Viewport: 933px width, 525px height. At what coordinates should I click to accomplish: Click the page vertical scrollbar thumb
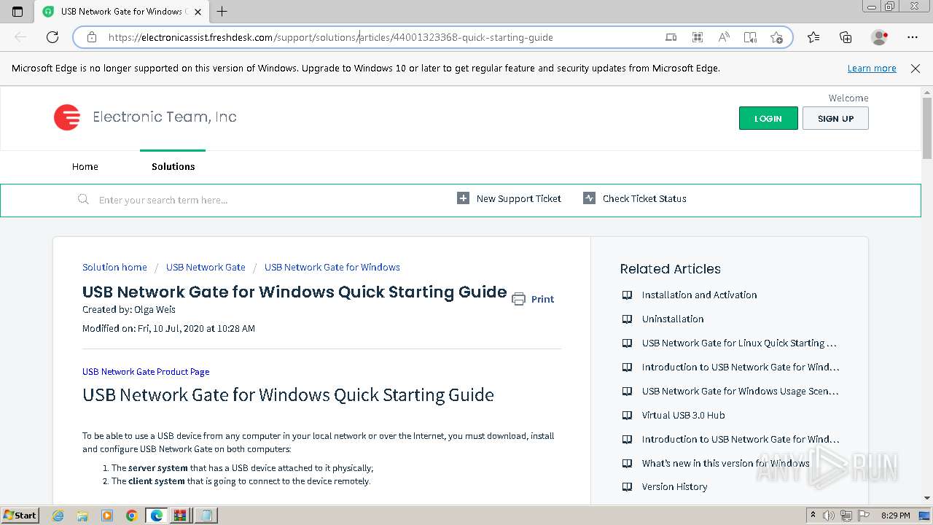927,128
